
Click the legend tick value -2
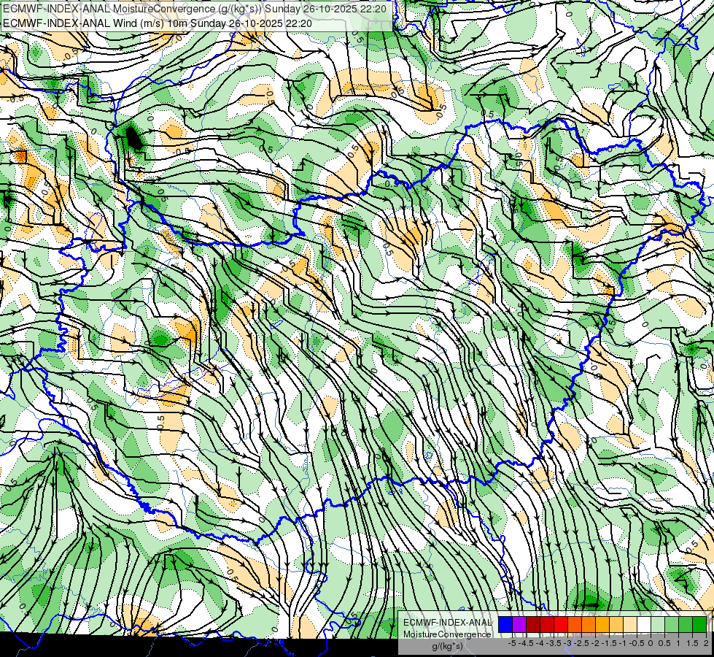click(x=595, y=643)
